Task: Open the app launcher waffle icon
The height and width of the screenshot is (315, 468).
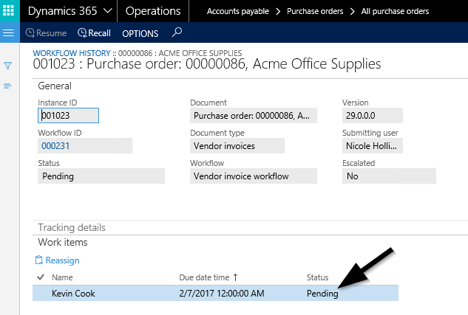Action: [x=9, y=11]
